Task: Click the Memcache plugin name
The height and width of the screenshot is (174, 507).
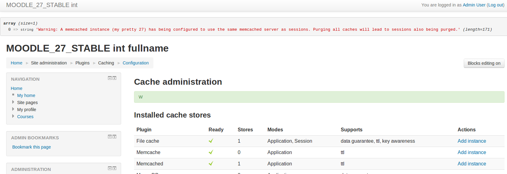Action: [x=148, y=152]
